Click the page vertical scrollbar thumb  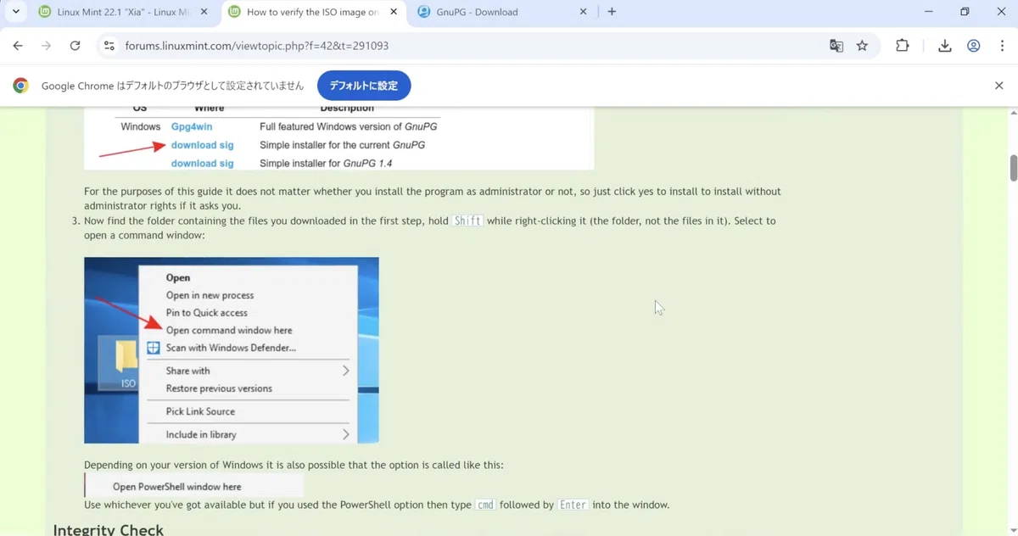[x=1013, y=167]
